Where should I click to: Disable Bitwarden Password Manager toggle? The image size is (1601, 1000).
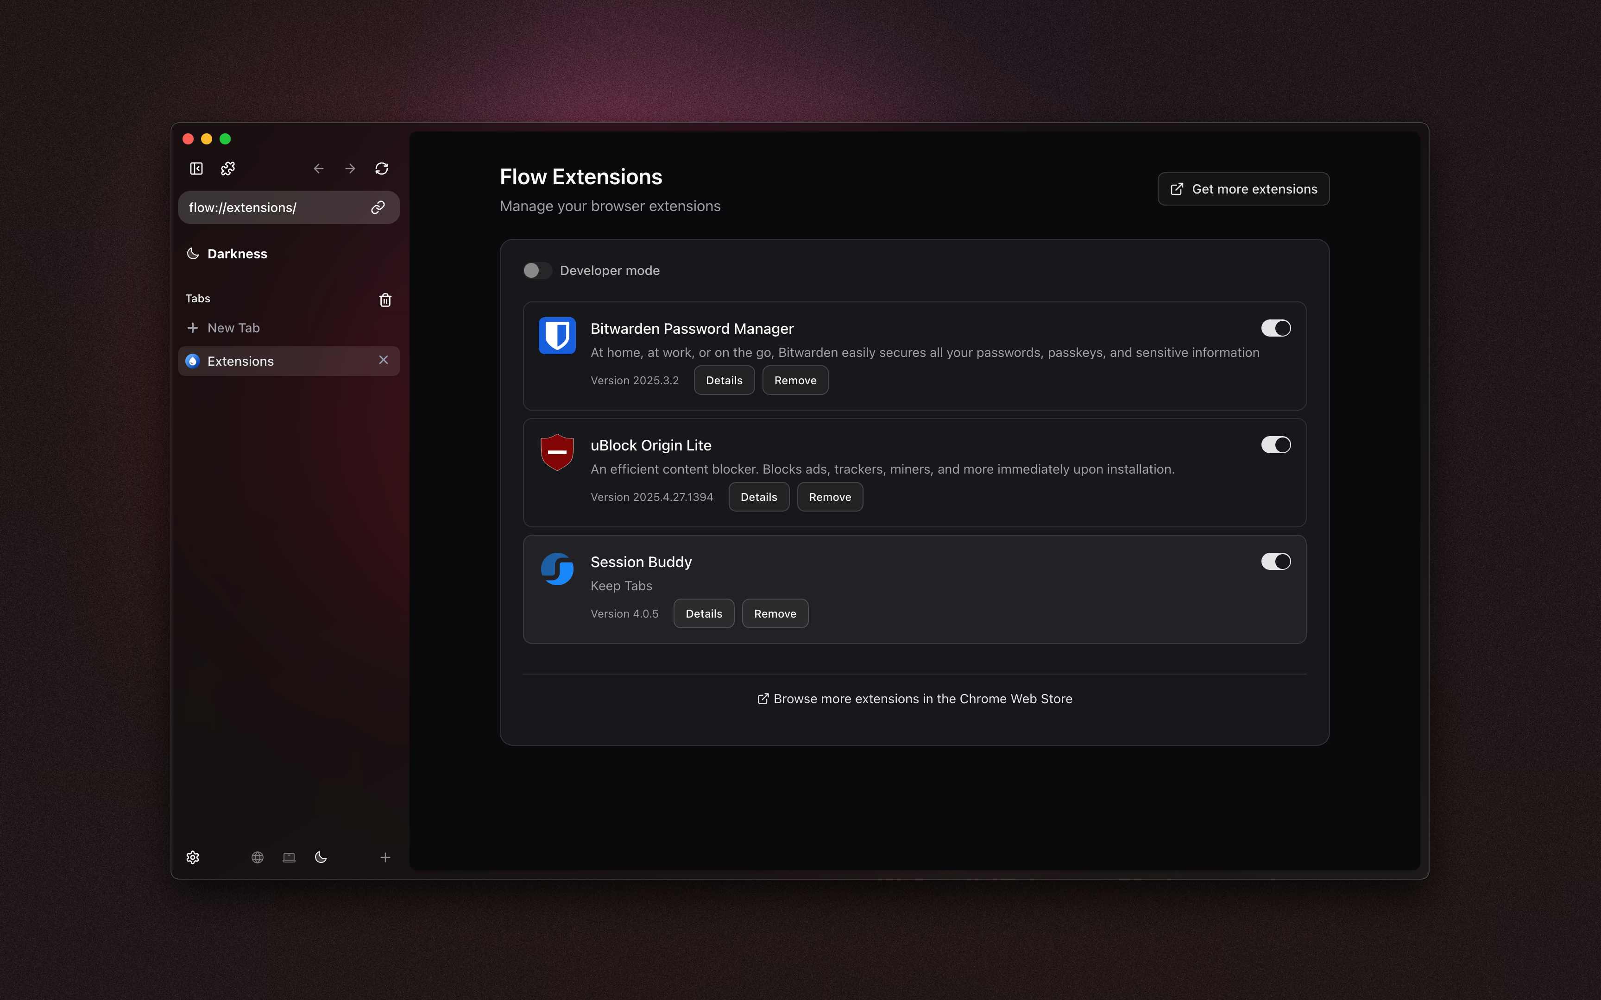point(1275,328)
